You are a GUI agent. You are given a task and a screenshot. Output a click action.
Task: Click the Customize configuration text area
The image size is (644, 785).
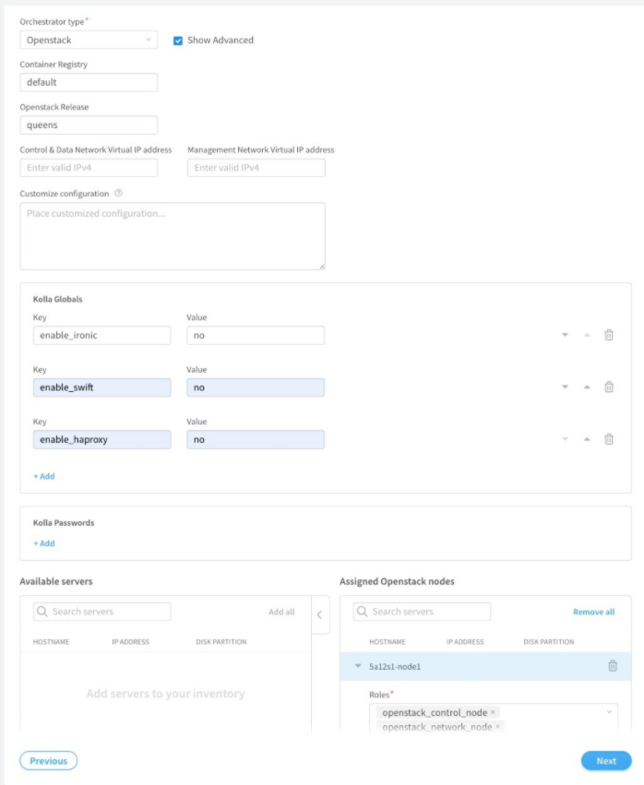pyautogui.click(x=173, y=236)
